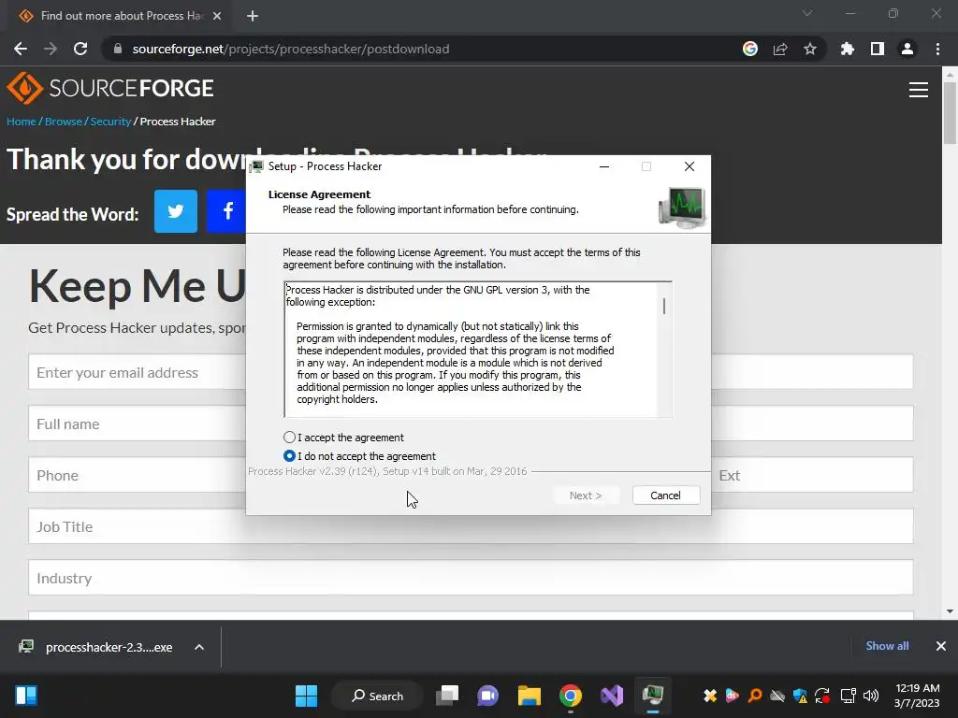Go back in Chrome
Viewport: 958px width, 718px height.
21,49
